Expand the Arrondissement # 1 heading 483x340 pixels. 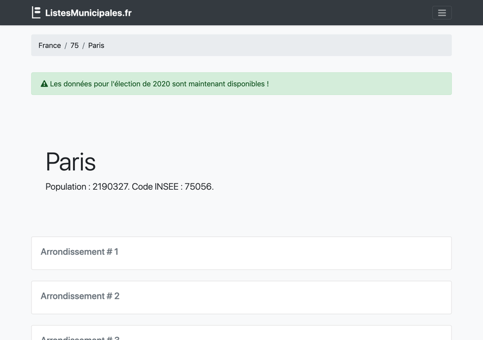(x=79, y=252)
